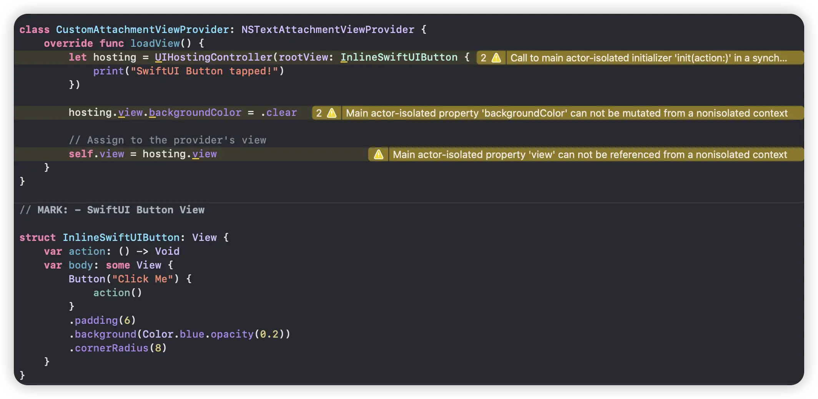Open the 'view can not be referenced' warning message
This screenshot has height=399, width=818.
click(590, 155)
